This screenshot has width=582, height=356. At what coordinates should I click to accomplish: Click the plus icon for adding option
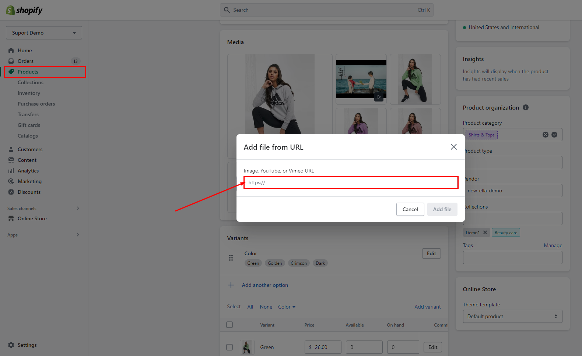point(231,285)
